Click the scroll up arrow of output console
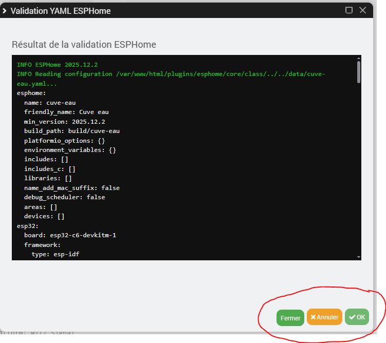Image resolution: width=386 pixels, height=343 pixels. 359,58
